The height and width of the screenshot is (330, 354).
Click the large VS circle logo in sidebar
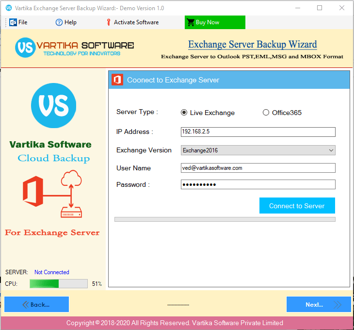pyautogui.click(x=53, y=105)
